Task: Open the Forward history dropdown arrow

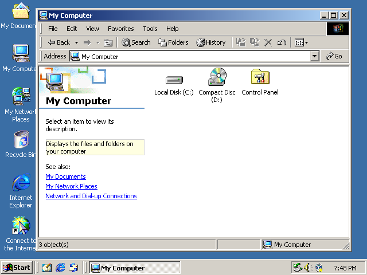Action: click(x=98, y=42)
